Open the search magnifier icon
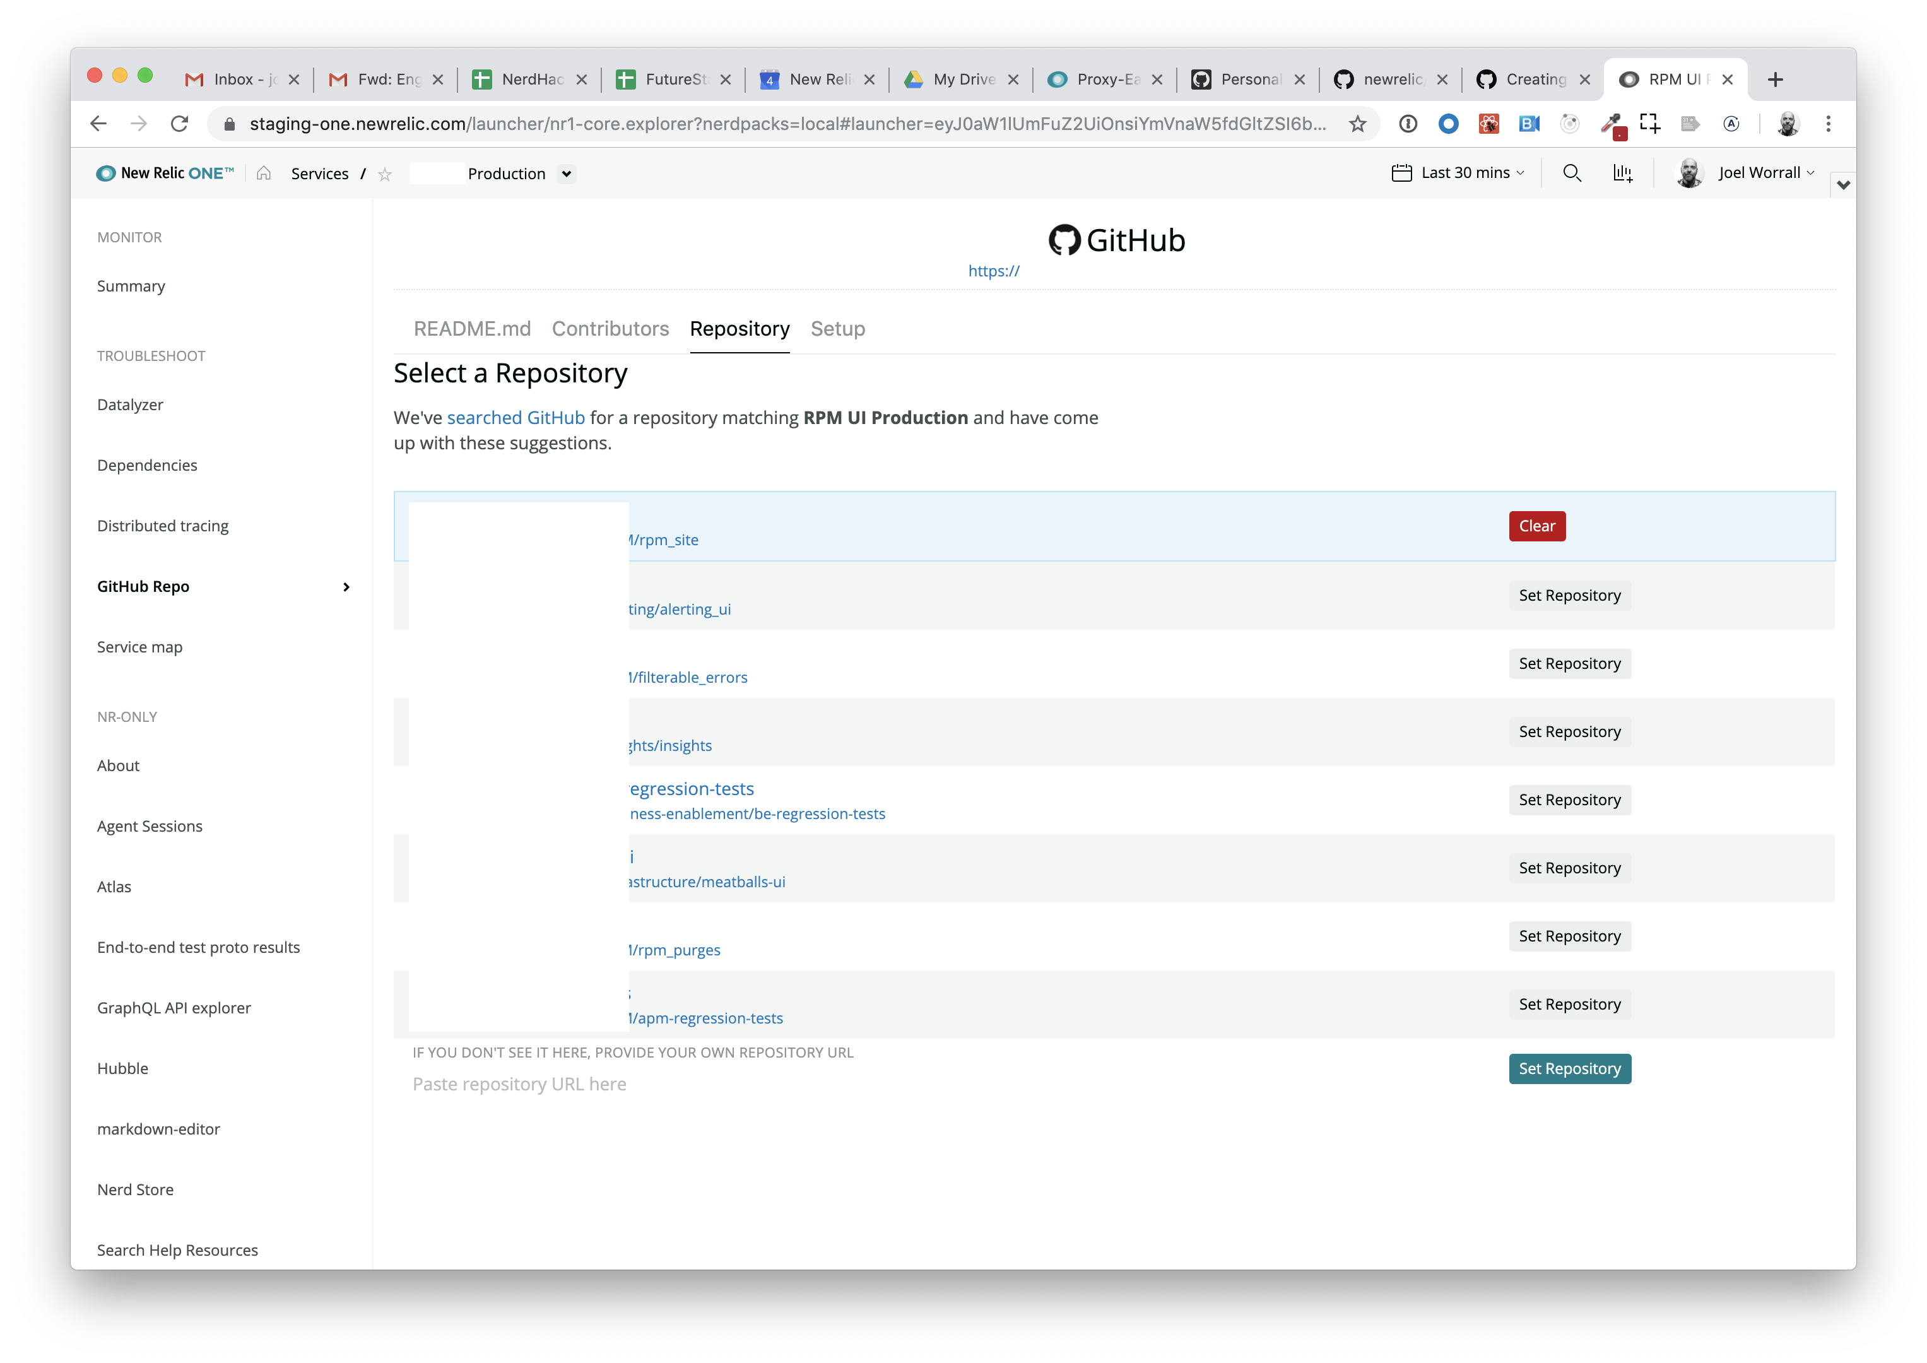Screen dimensions: 1927x1363 coord(1572,173)
